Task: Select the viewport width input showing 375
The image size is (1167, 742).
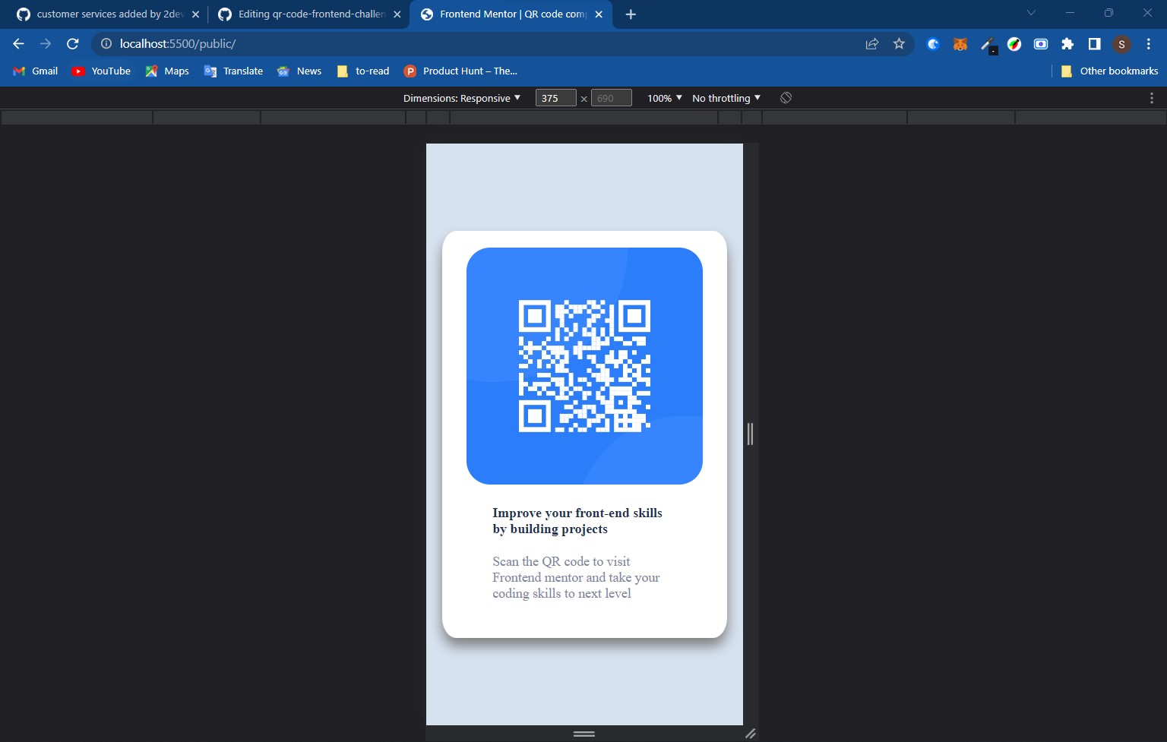Action: 555,97
